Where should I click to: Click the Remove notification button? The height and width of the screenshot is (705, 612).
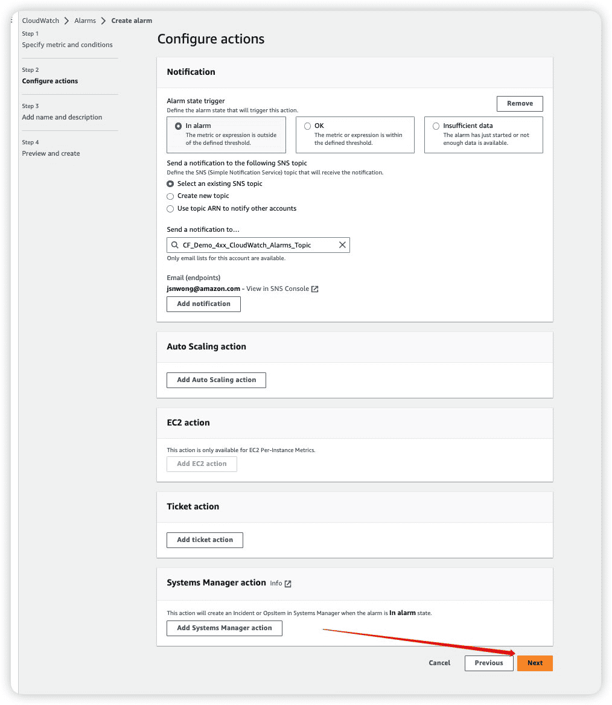click(x=520, y=103)
